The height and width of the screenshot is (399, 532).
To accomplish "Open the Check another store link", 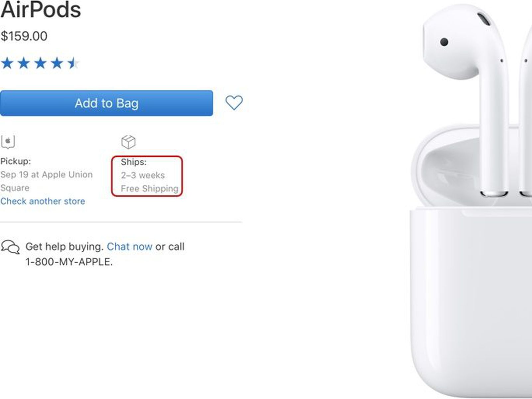I will pos(43,201).
